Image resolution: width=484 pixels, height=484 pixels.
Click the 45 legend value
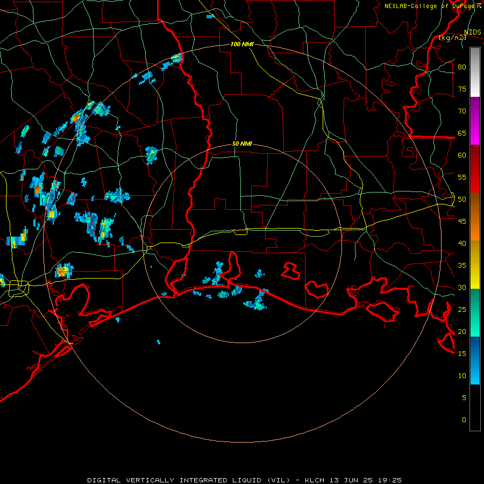pyautogui.click(x=462, y=222)
